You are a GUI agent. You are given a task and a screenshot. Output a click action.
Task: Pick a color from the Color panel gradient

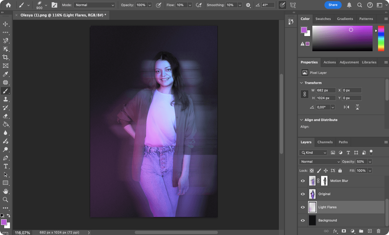tap(342, 38)
